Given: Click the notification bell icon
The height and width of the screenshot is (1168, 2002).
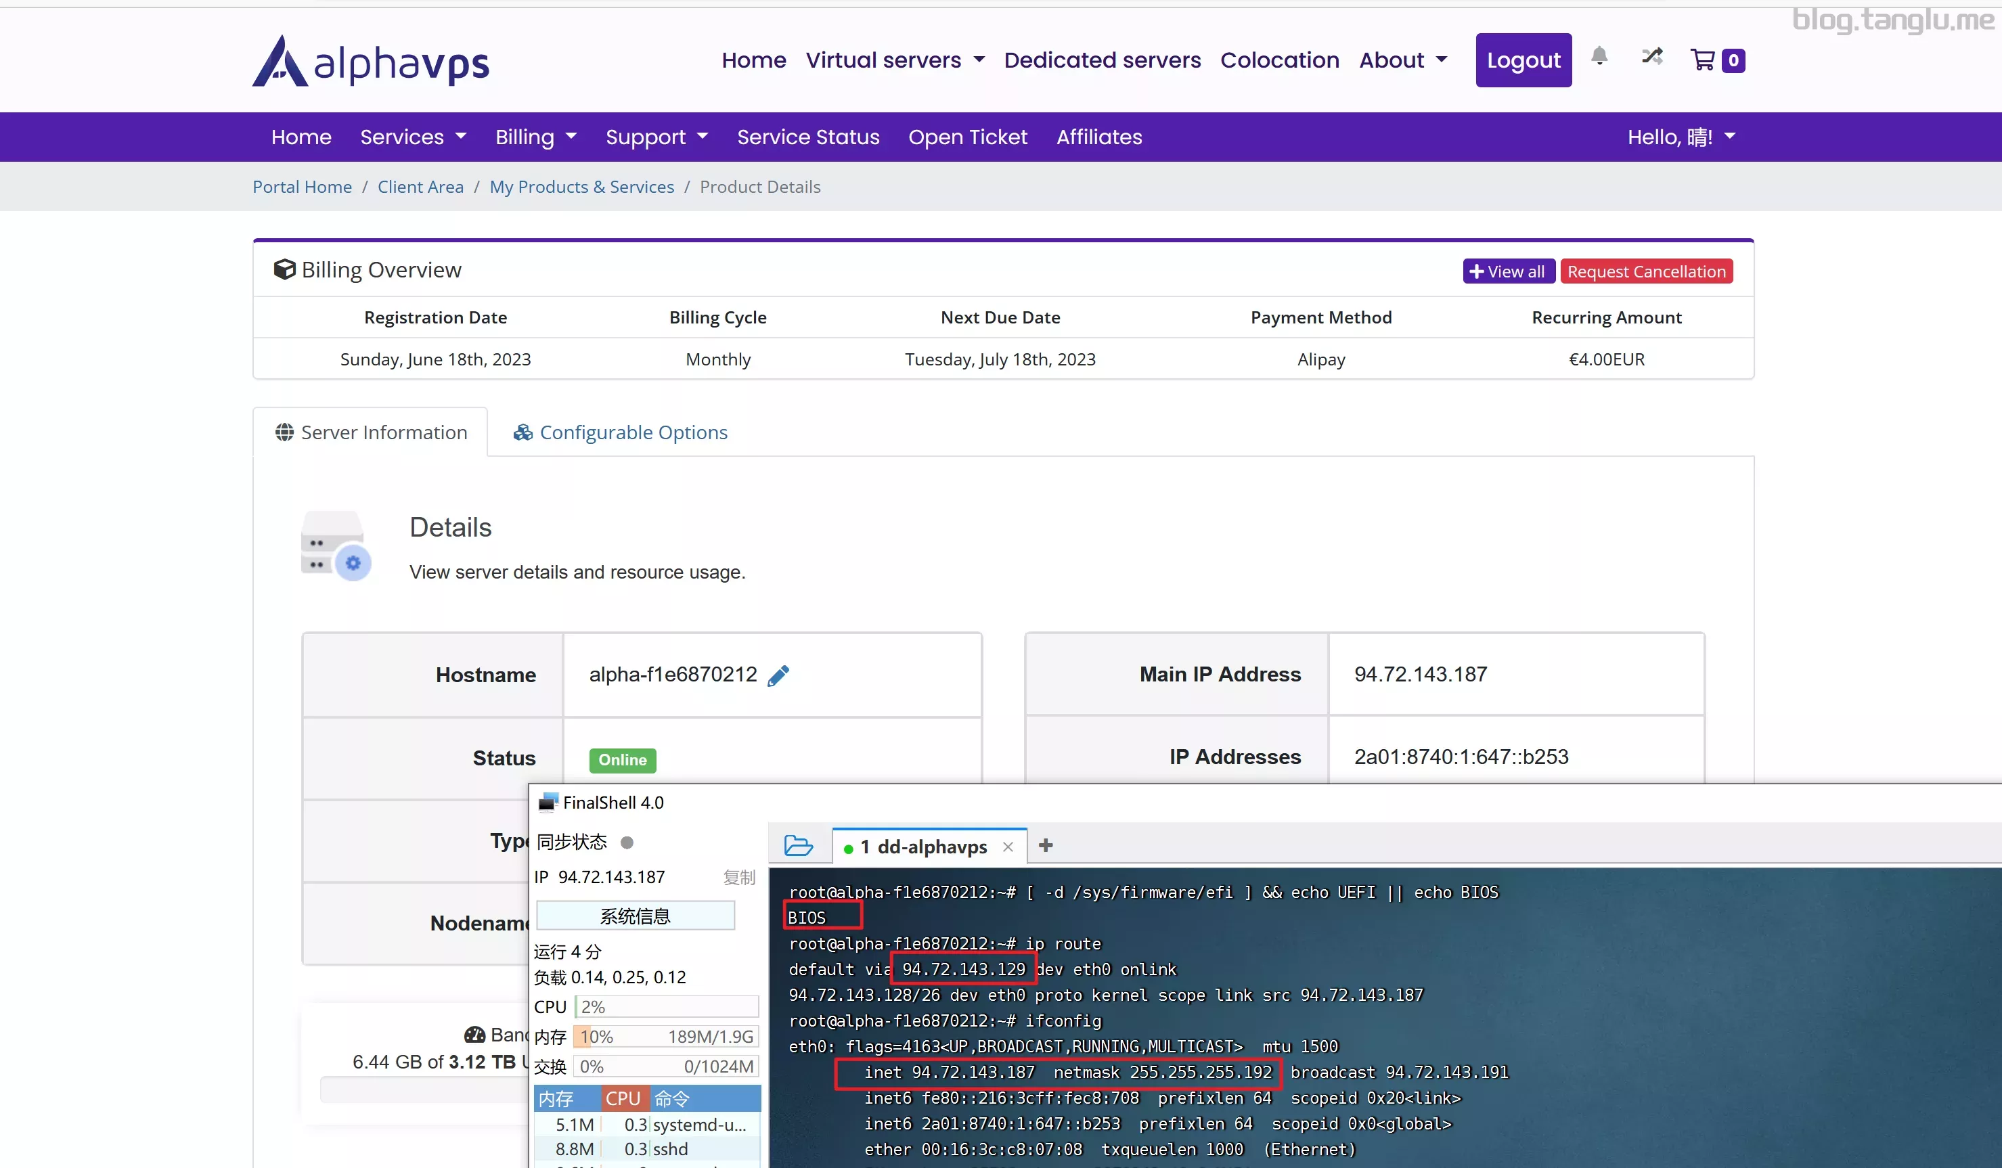Looking at the screenshot, I should click(1599, 56).
